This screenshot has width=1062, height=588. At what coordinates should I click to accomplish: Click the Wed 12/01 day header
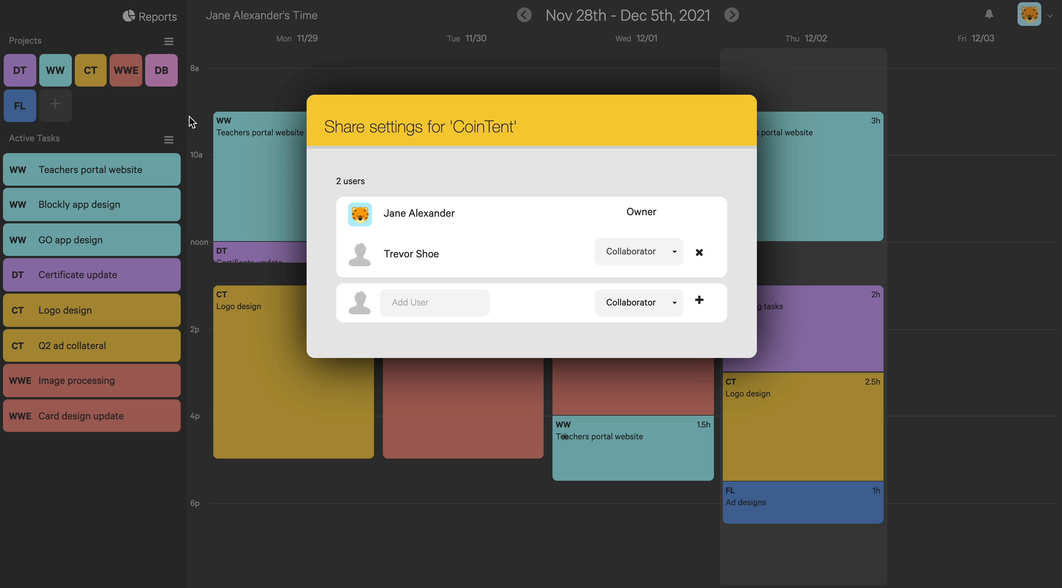tap(636, 38)
